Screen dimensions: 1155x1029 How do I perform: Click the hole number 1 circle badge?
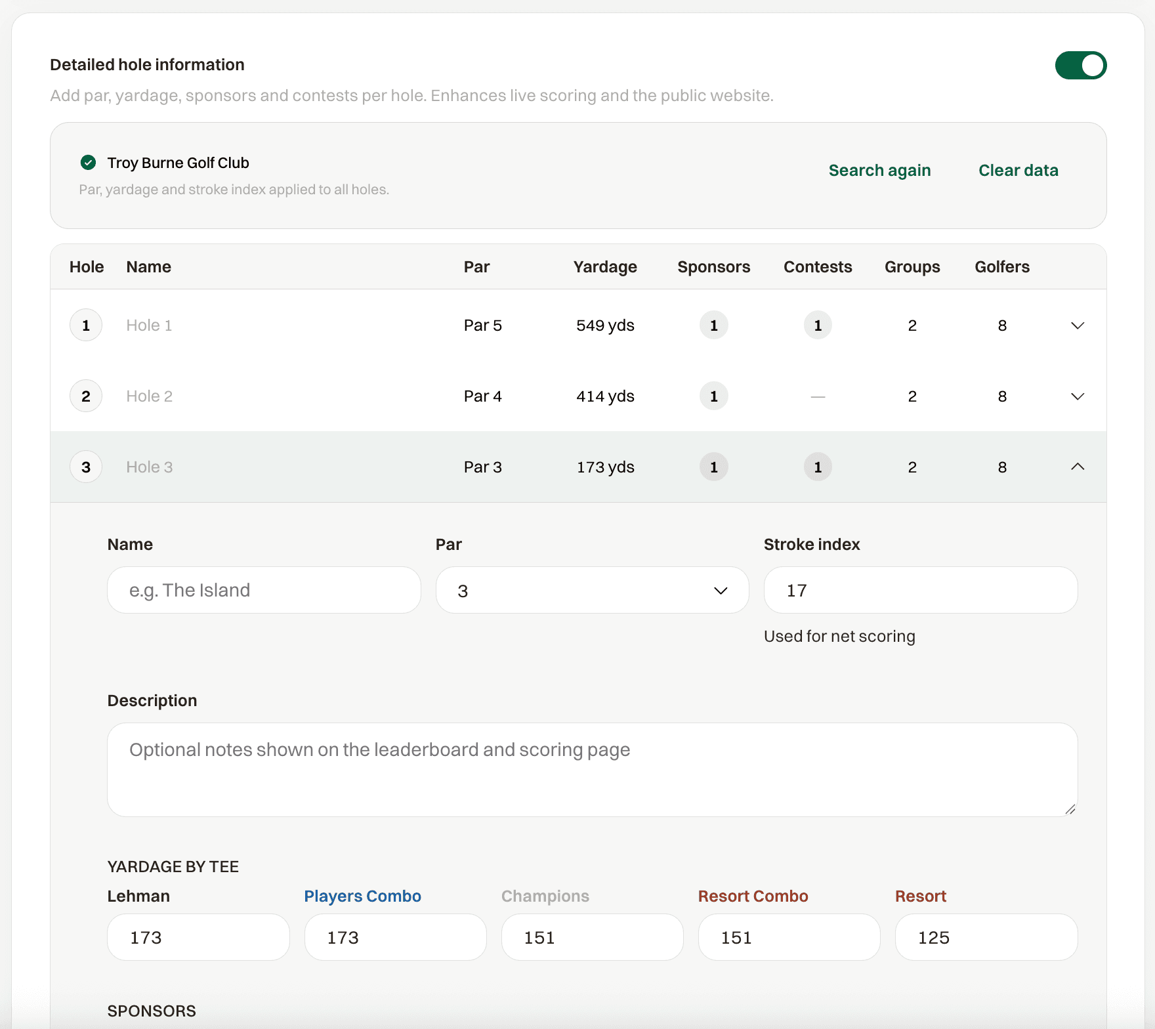point(86,325)
